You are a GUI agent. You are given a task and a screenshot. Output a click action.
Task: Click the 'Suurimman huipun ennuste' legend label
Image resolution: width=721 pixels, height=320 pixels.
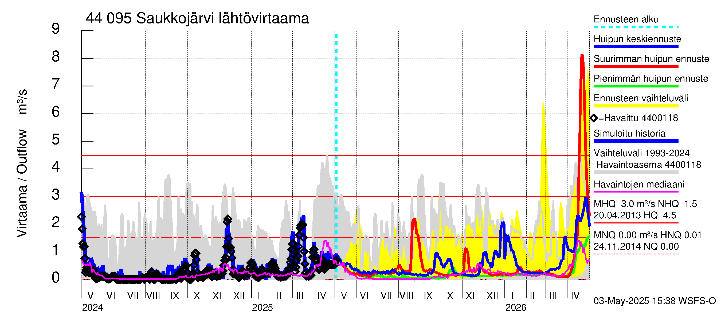click(651, 59)
